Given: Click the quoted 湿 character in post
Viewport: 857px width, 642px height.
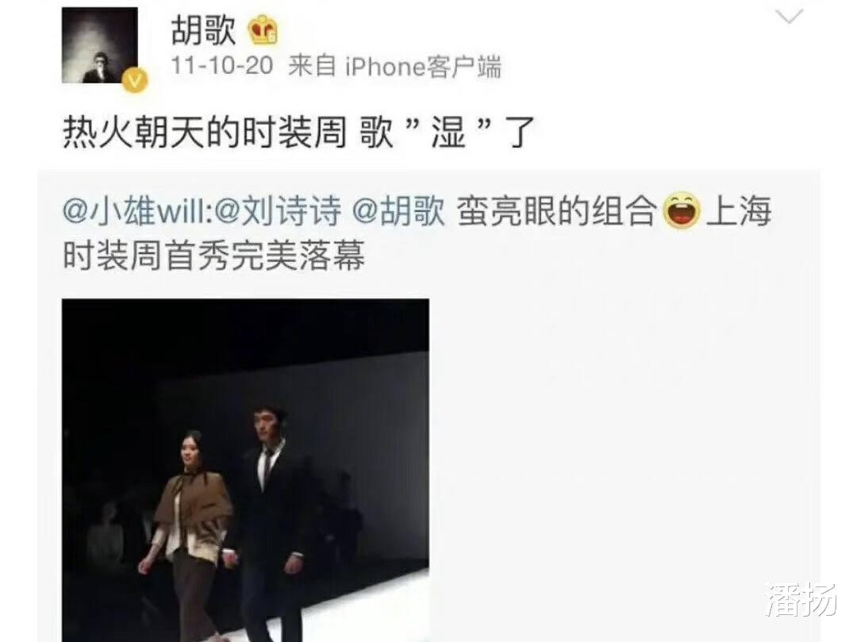Looking at the screenshot, I should tap(448, 133).
